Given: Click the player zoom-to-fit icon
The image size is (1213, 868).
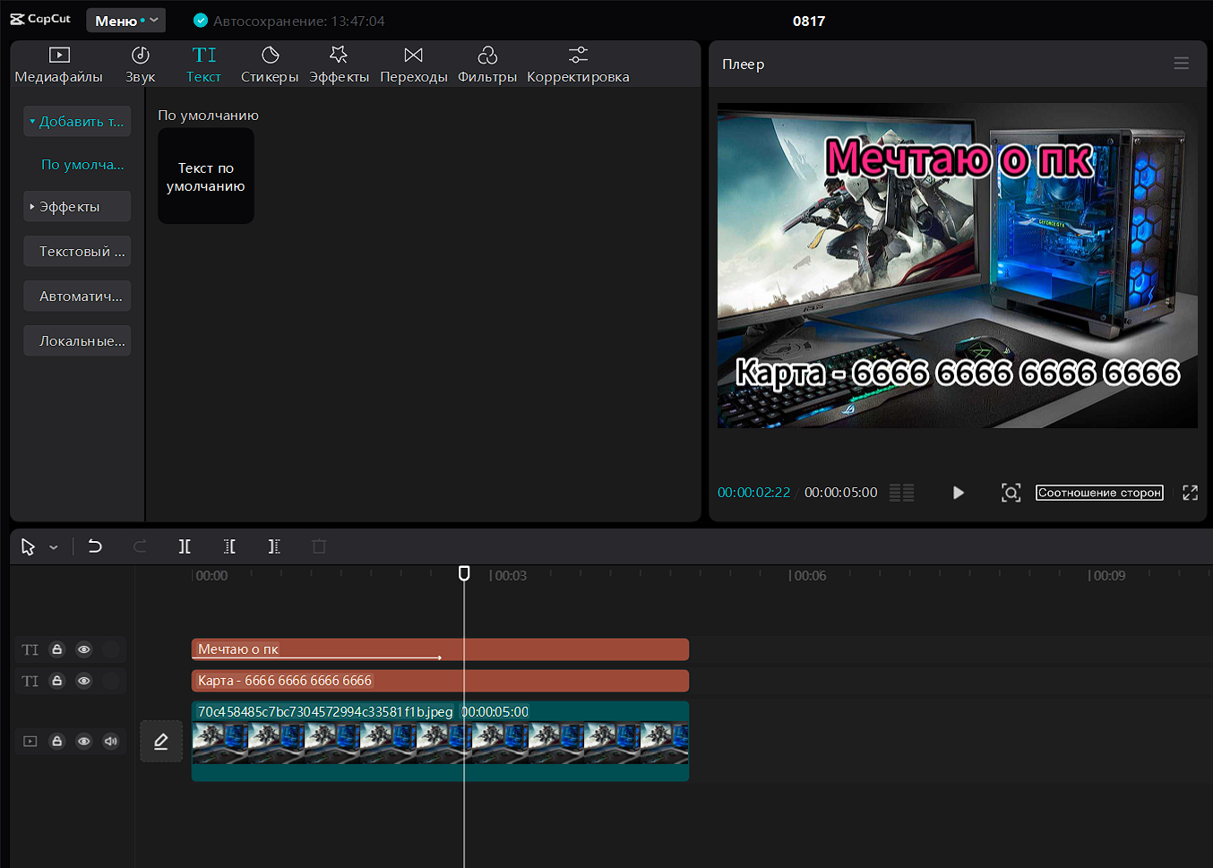Looking at the screenshot, I should (x=1011, y=493).
